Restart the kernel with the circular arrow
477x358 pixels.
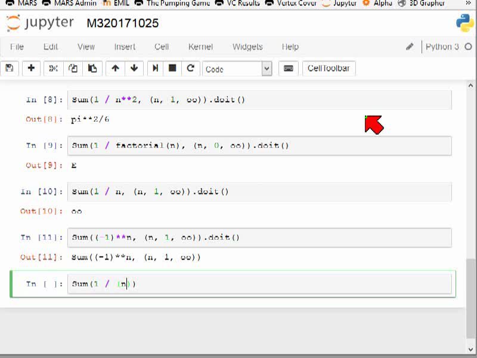pos(191,68)
